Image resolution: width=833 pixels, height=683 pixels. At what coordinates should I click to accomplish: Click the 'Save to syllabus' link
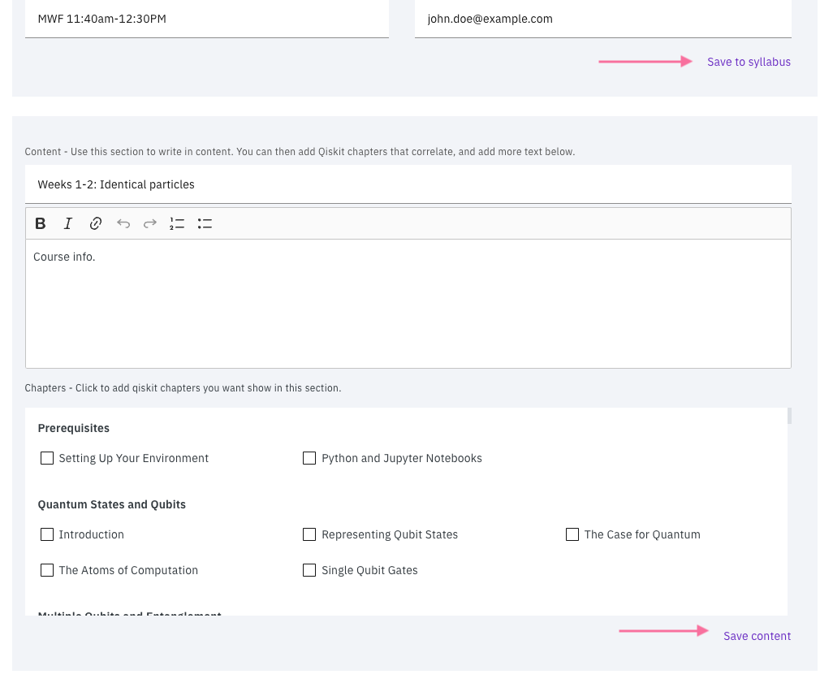coord(749,62)
